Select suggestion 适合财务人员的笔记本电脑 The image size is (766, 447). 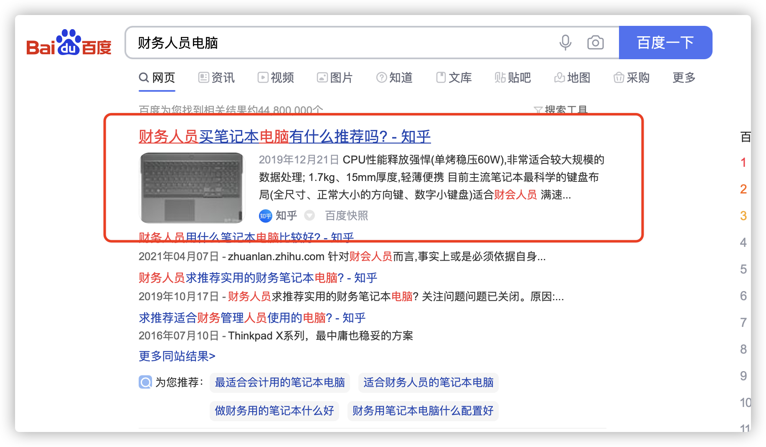point(429,382)
